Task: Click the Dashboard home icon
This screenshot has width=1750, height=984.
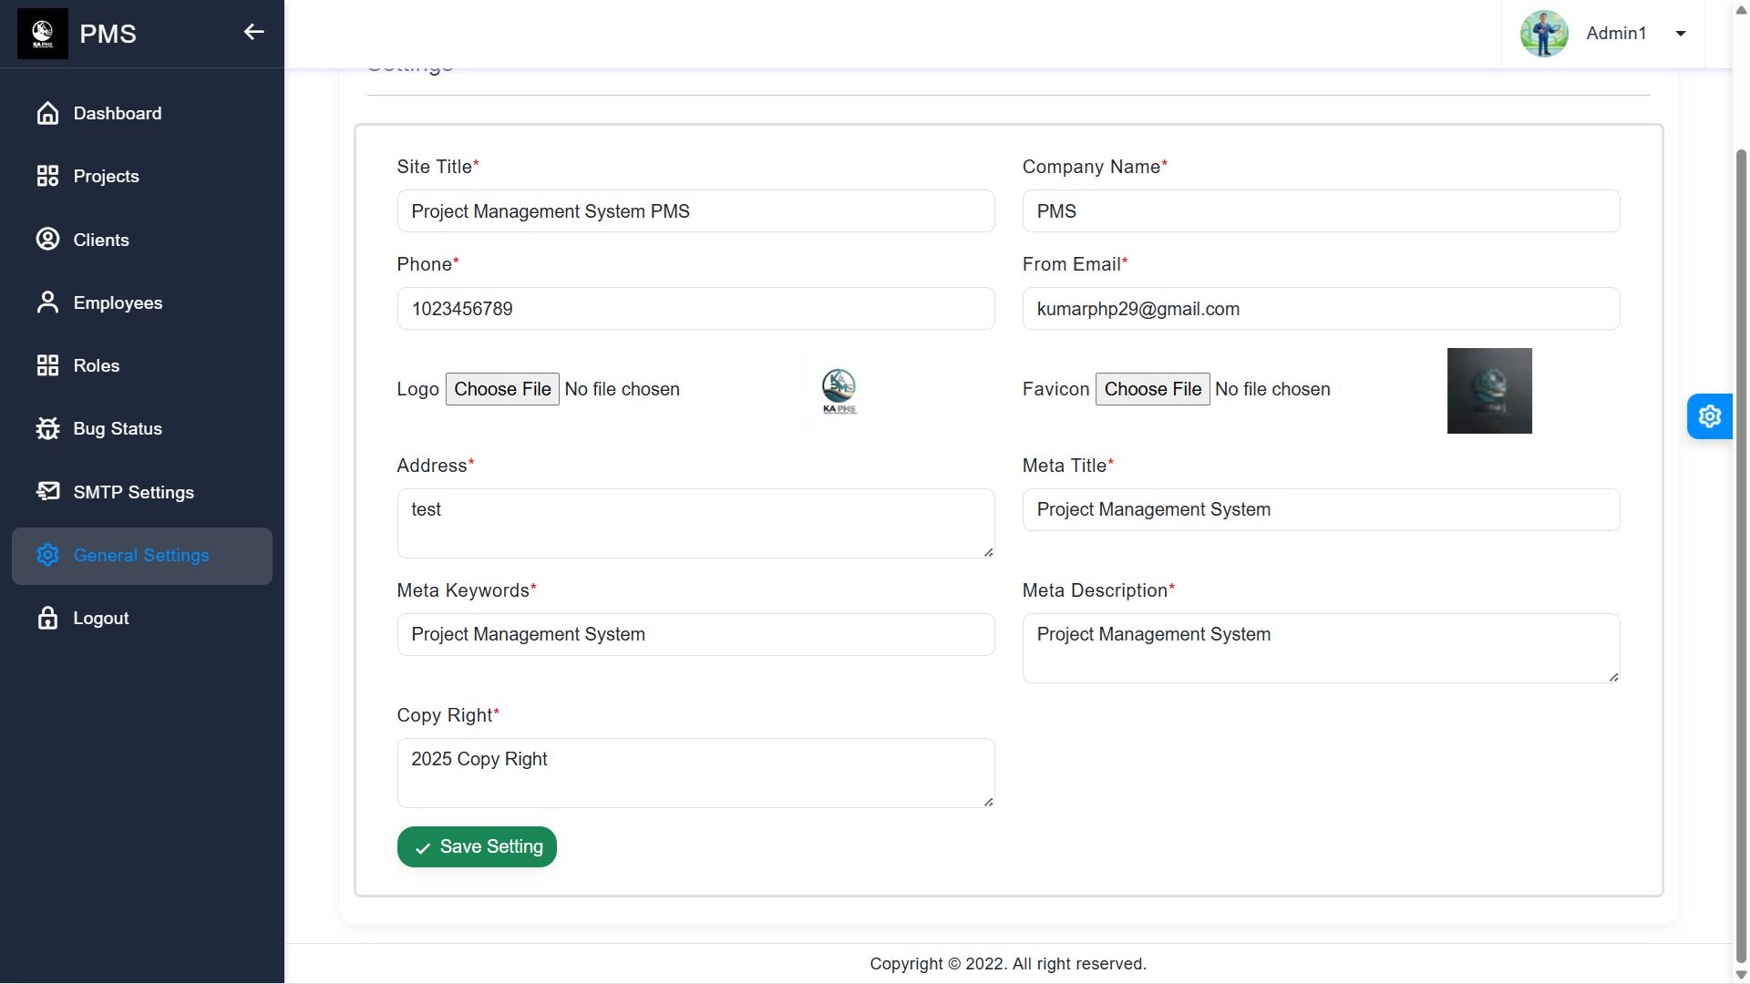Action: (x=47, y=113)
